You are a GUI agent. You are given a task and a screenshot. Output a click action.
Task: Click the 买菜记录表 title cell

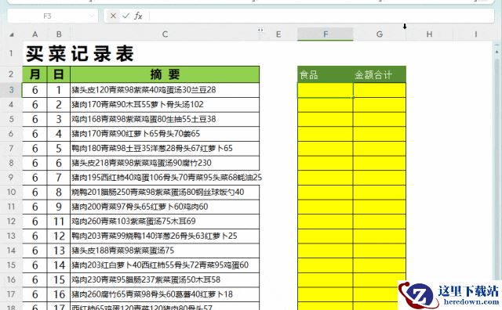[x=79, y=53]
